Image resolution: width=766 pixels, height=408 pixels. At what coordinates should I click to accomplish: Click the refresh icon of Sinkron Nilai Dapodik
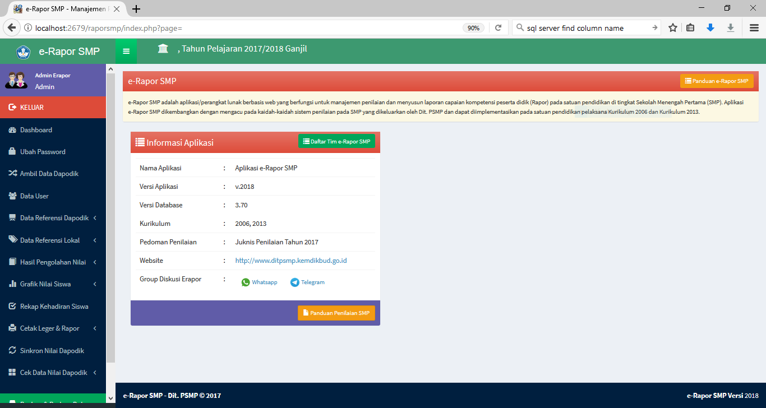coord(12,350)
